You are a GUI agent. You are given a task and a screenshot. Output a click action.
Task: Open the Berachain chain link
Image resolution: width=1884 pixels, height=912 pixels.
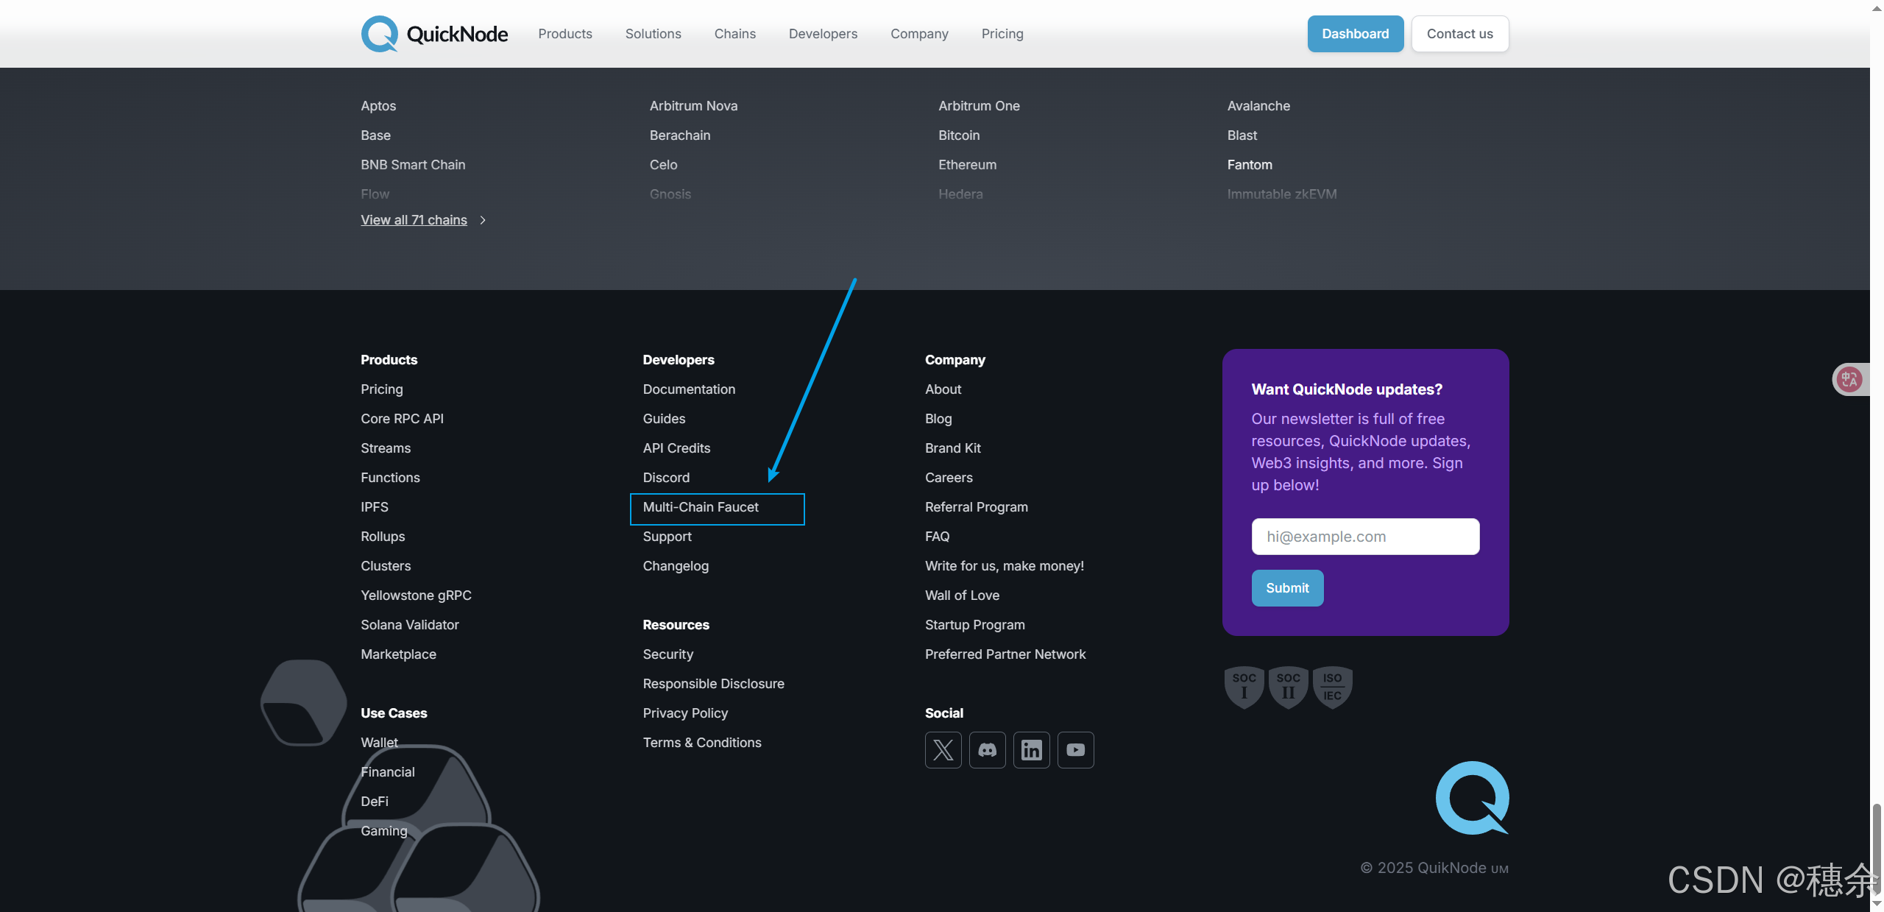(680, 135)
